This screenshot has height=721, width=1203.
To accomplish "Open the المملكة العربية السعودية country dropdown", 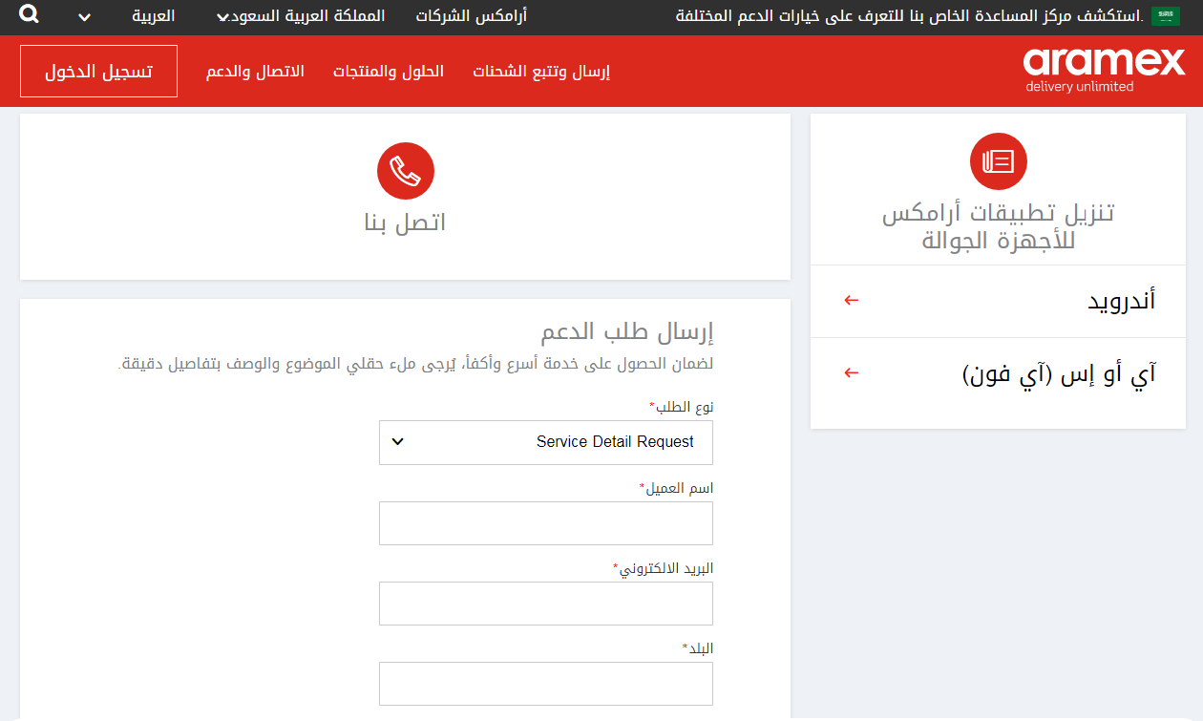I will click(301, 16).
